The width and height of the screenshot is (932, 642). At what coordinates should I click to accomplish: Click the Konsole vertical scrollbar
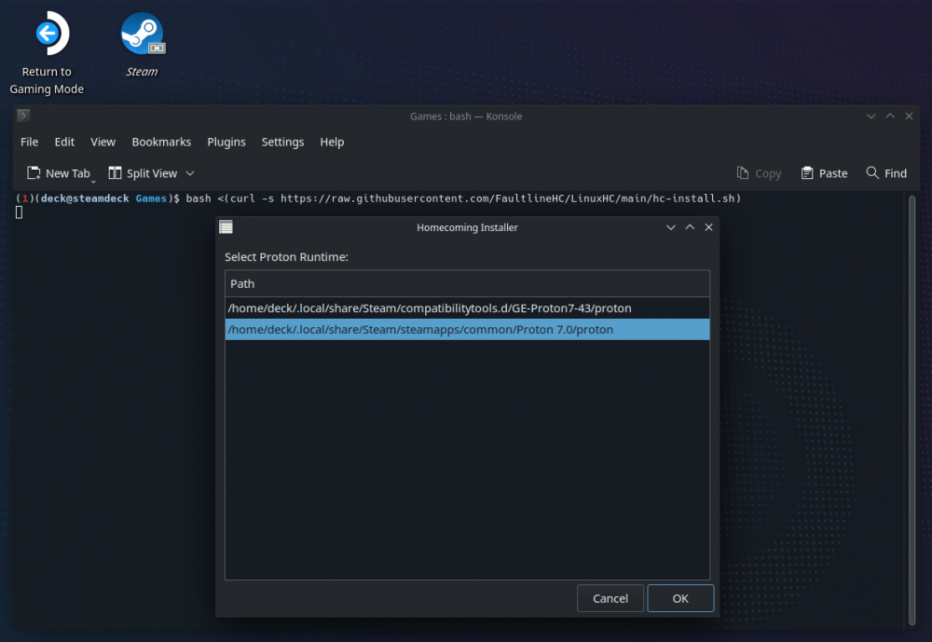[911, 410]
